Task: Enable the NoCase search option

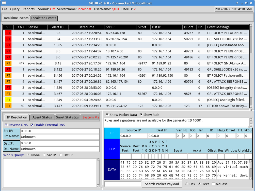Action: point(213,184)
